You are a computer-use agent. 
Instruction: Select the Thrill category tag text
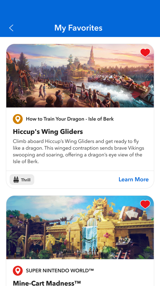[x=25, y=180]
